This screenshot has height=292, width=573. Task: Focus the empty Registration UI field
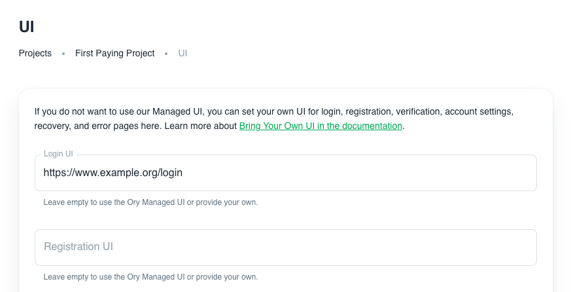[285, 247]
